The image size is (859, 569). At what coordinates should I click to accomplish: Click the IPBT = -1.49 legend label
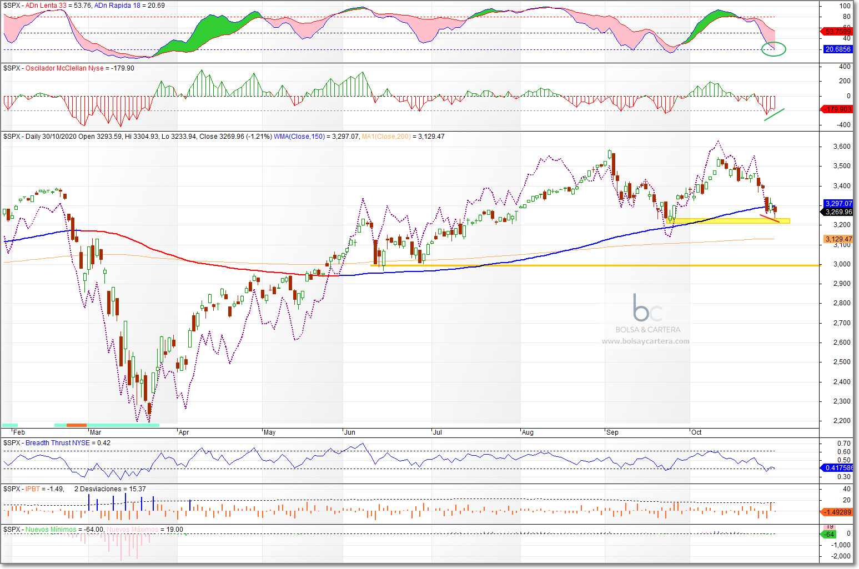click(44, 489)
